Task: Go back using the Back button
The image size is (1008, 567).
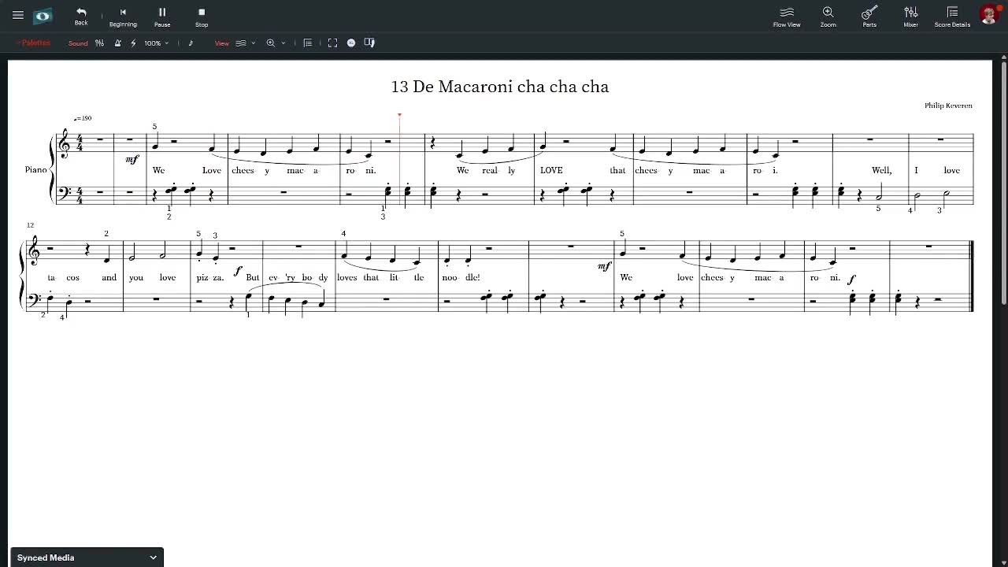Action: point(81,16)
